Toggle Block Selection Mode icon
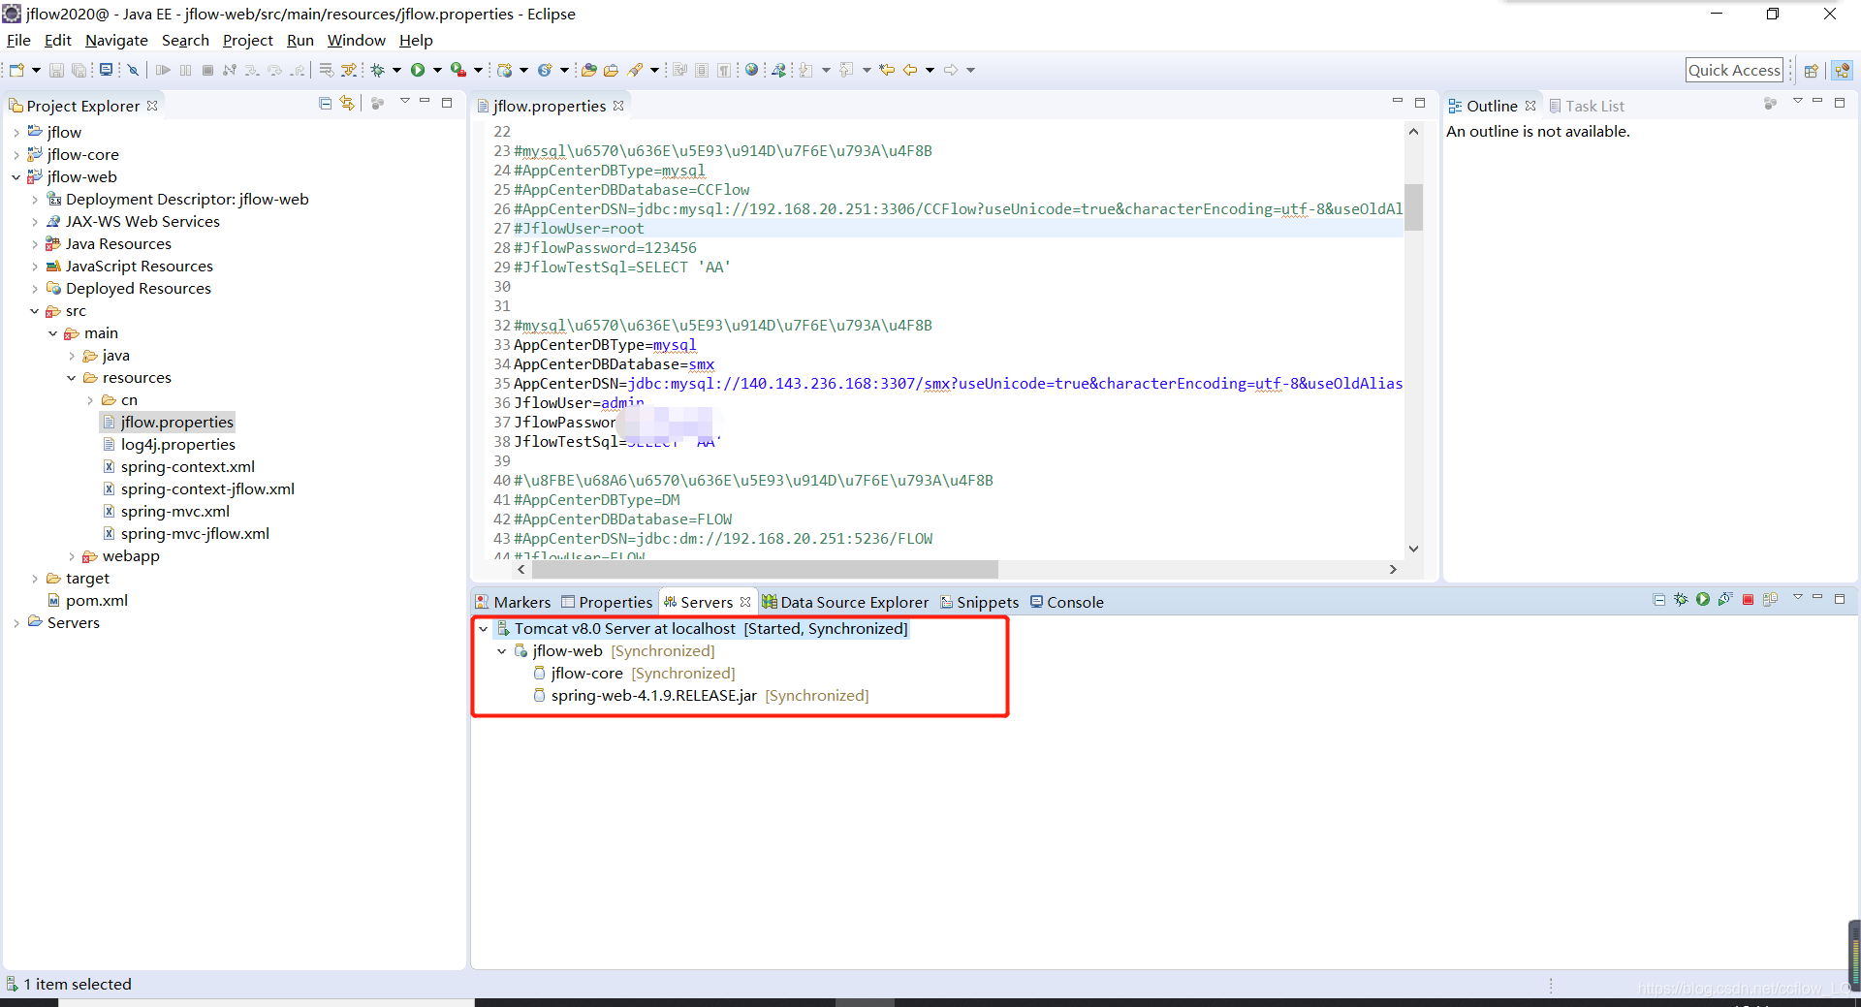This screenshot has width=1861, height=1007. [x=701, y=70]
